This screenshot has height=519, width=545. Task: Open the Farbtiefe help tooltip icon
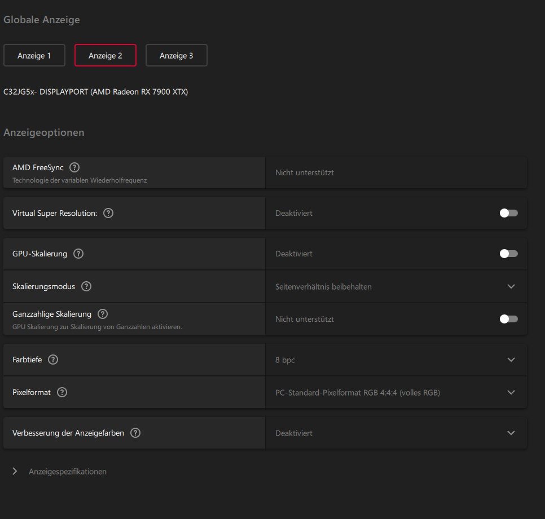[x=53, y=360]
